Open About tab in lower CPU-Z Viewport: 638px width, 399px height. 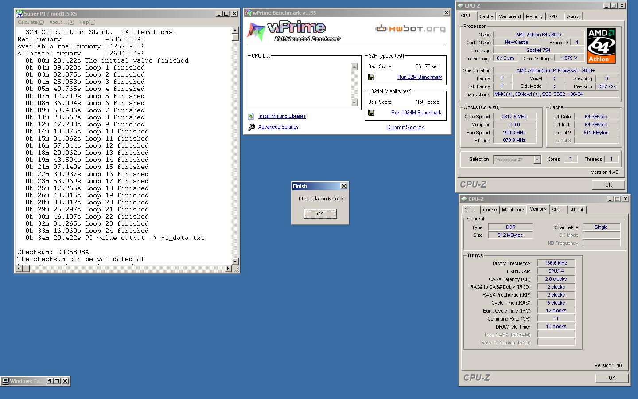click(577, 210)
